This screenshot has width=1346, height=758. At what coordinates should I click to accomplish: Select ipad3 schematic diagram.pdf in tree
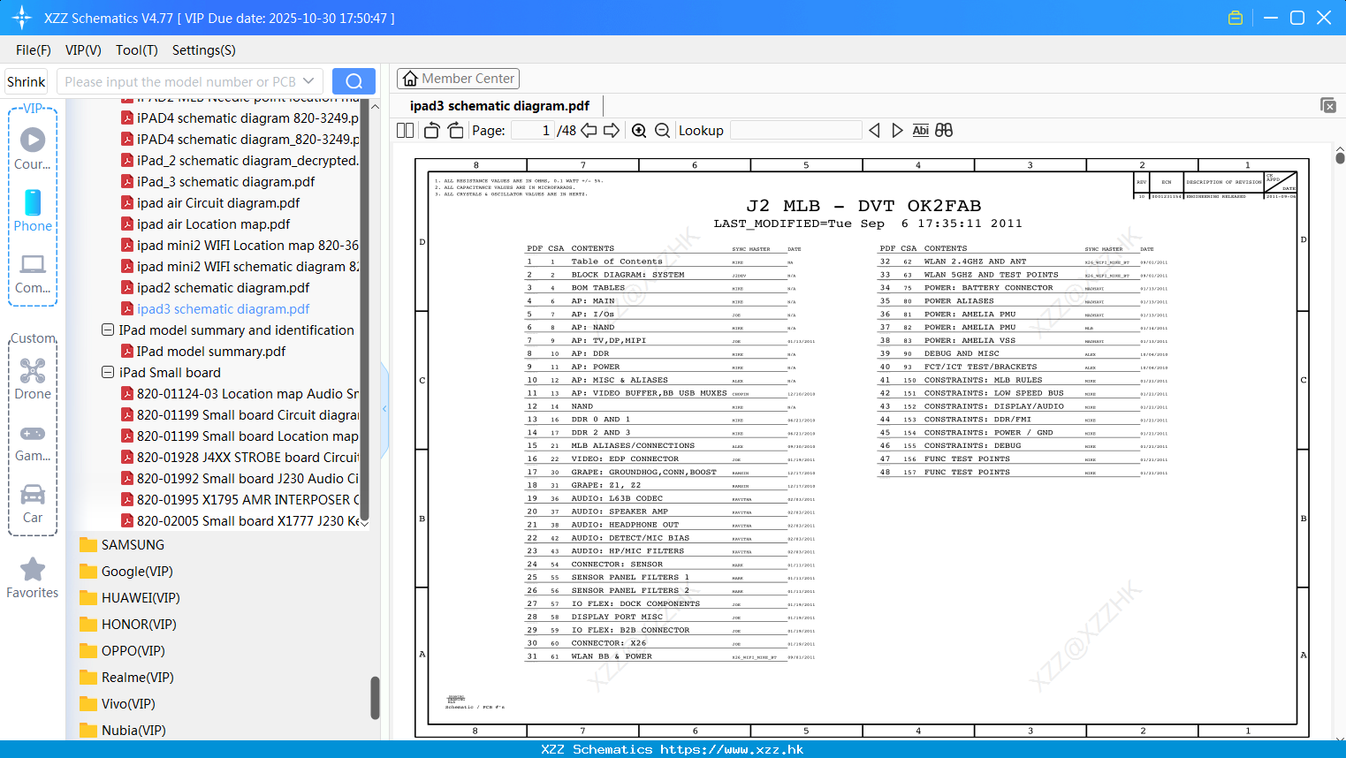tap(223, 308)
